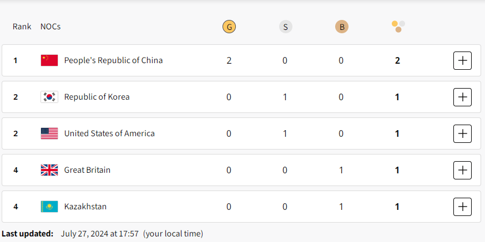Click the bronze medal B icon
The image size is (485, 242).
(342, 27)
